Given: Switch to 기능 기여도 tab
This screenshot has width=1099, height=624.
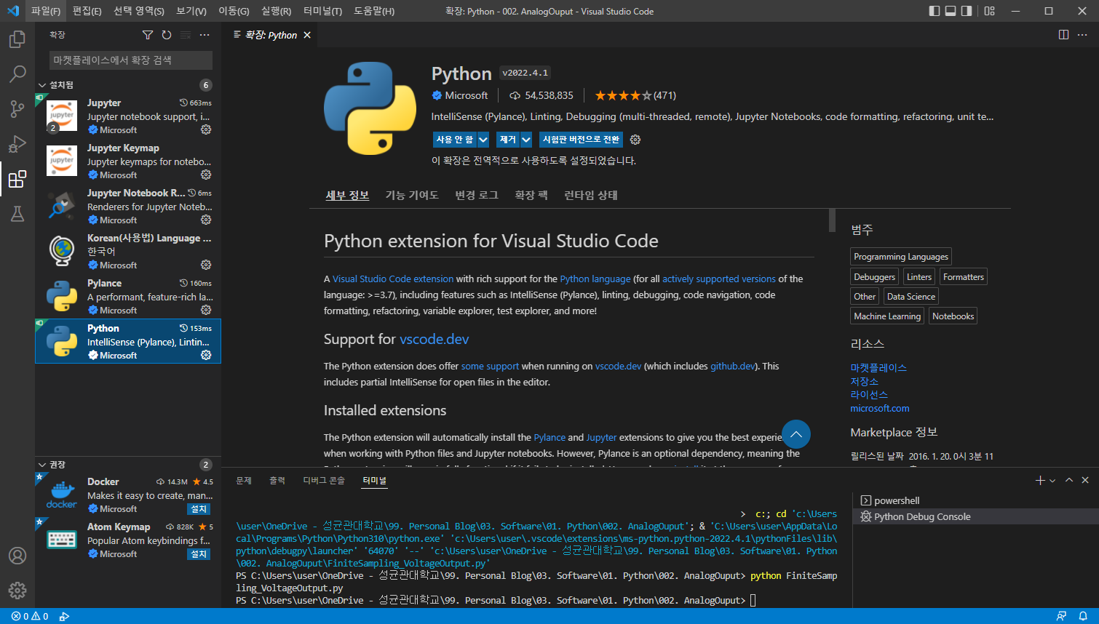Looking at the screenshot, I should [x=412, y=195].
